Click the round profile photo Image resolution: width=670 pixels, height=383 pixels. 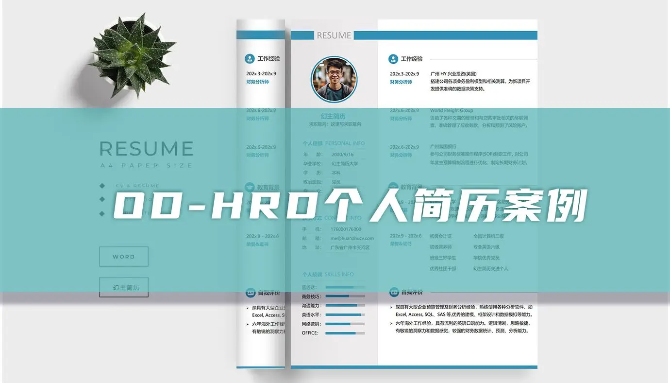point(334,79)
